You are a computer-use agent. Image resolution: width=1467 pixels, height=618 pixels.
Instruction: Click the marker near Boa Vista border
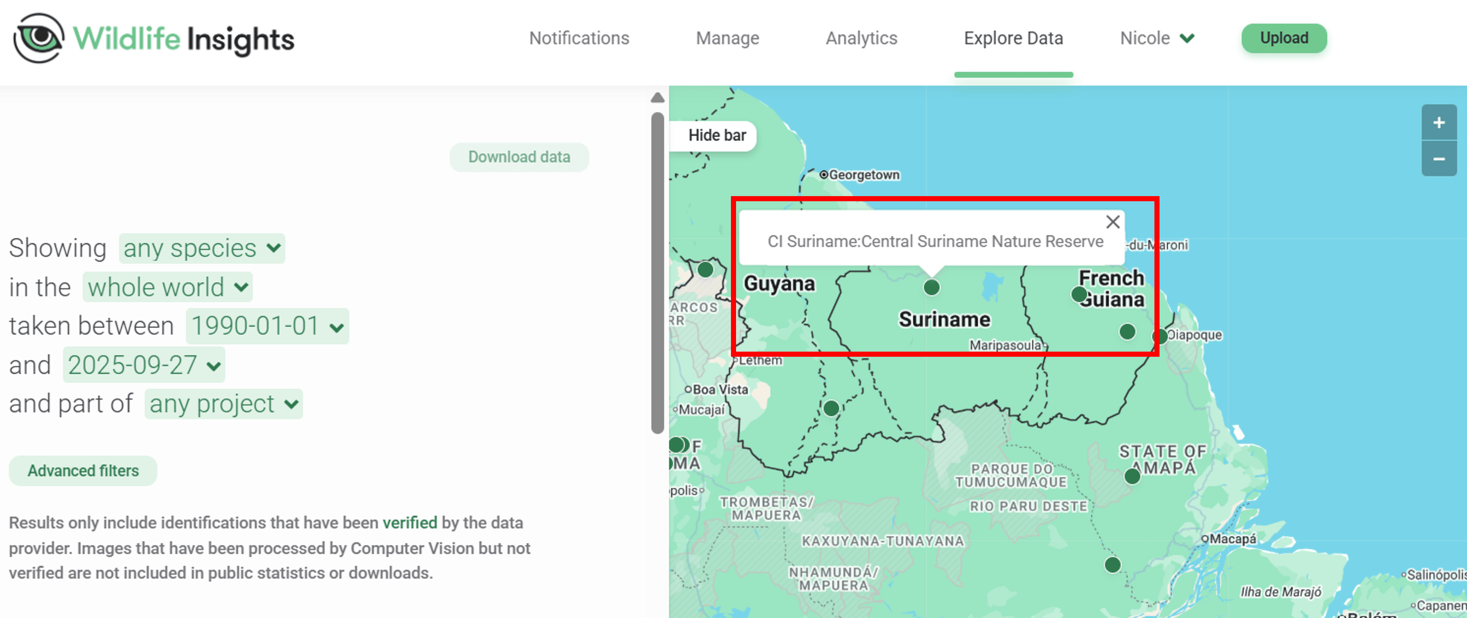(831, 408)
